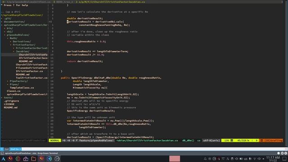Image resolution: width=288 pixels, height=162 pixels.
Task: Expand the obj folder
Action: (x=9, y=31)
